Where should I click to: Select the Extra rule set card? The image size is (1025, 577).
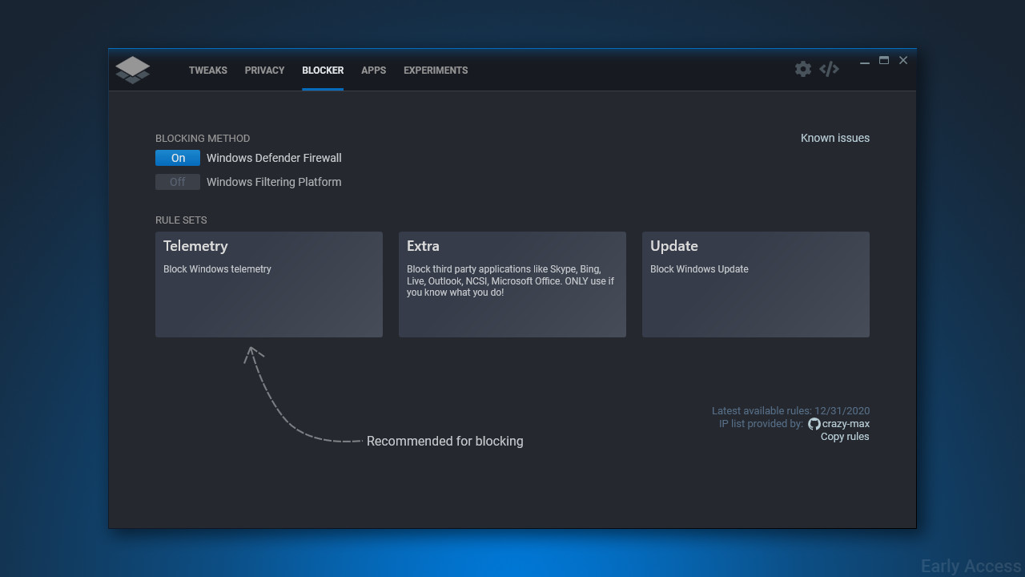tap(512, 284)
